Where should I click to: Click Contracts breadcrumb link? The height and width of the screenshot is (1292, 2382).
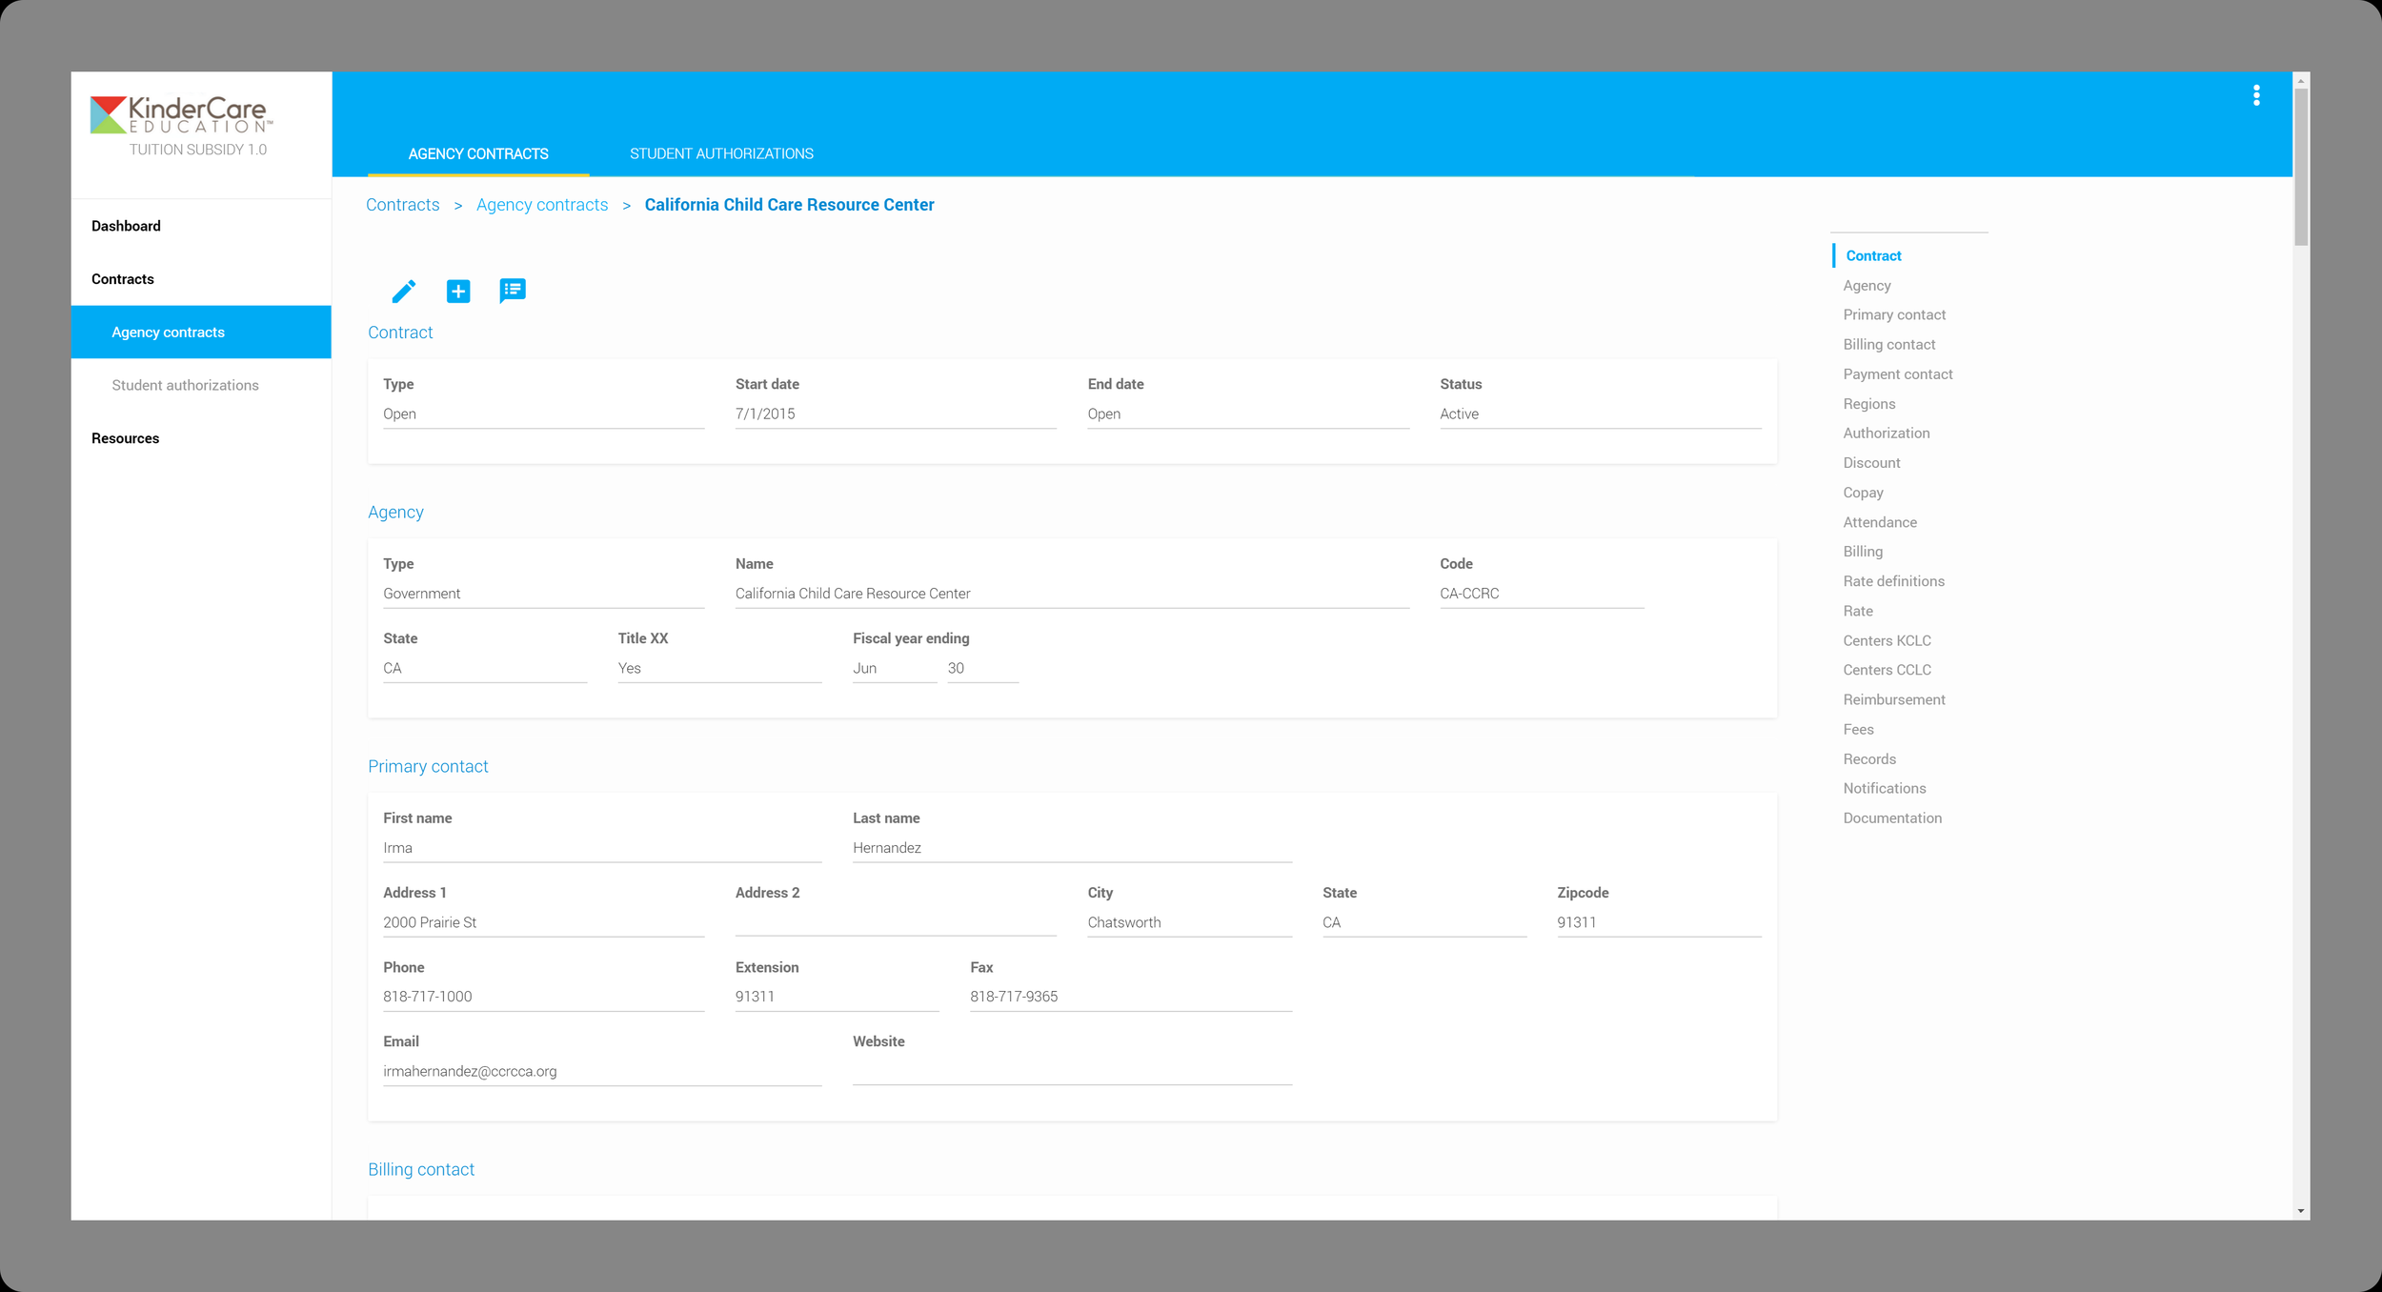(x=403, y=205)
